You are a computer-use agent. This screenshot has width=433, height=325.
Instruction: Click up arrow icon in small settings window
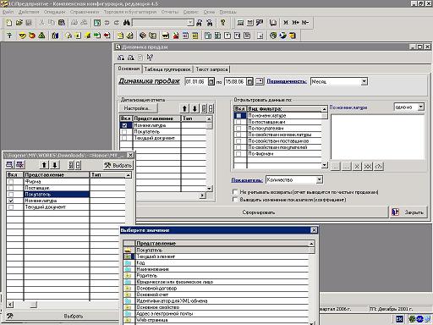tap(44, 165)
